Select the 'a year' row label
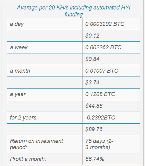145x166 pixels. (18, 95)
